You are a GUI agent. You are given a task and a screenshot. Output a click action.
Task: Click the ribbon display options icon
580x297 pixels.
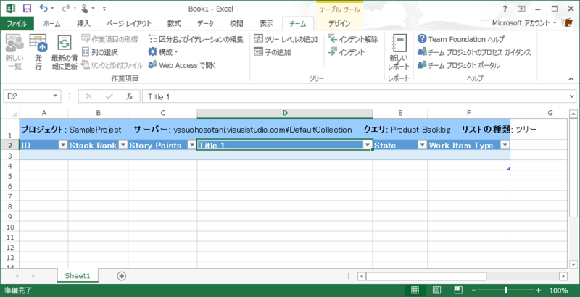click(521, 9)
